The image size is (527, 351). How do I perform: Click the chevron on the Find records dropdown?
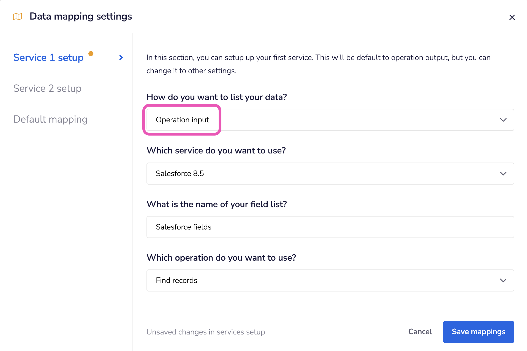point(503,280)
